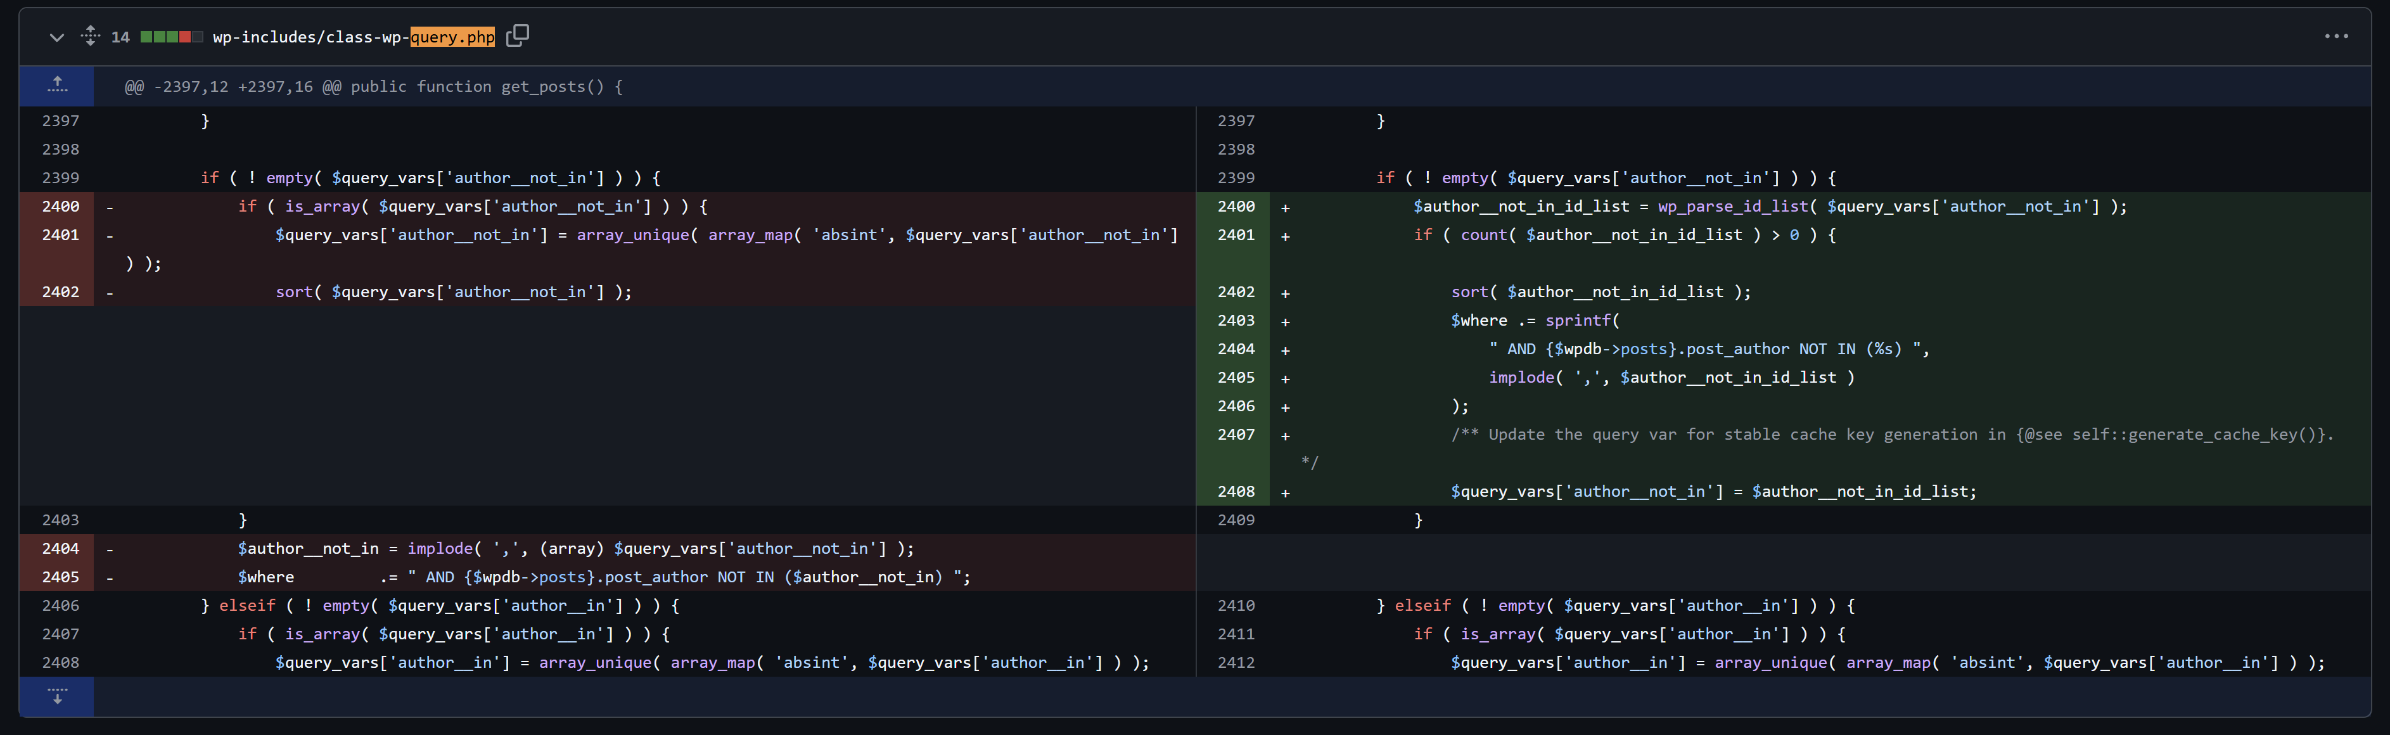Click the minus marker on deleted line 2402
The image size is (2390, 735).
click(110, 292)
